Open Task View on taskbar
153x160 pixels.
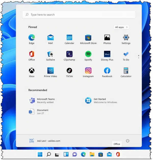57,154
